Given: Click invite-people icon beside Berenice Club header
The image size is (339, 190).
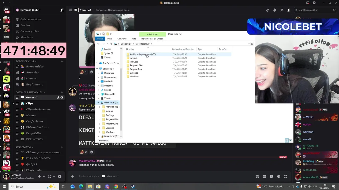Looking at the screenshot, I should point(62,10).
